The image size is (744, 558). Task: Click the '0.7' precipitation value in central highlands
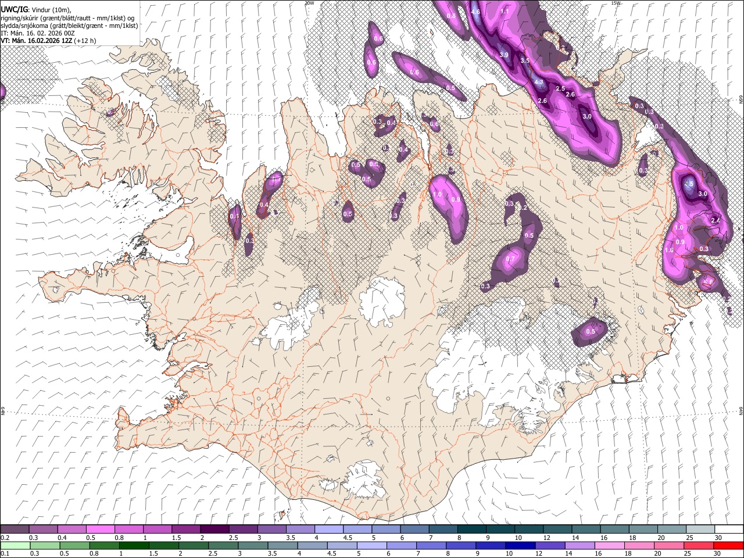tap(511, 259)
